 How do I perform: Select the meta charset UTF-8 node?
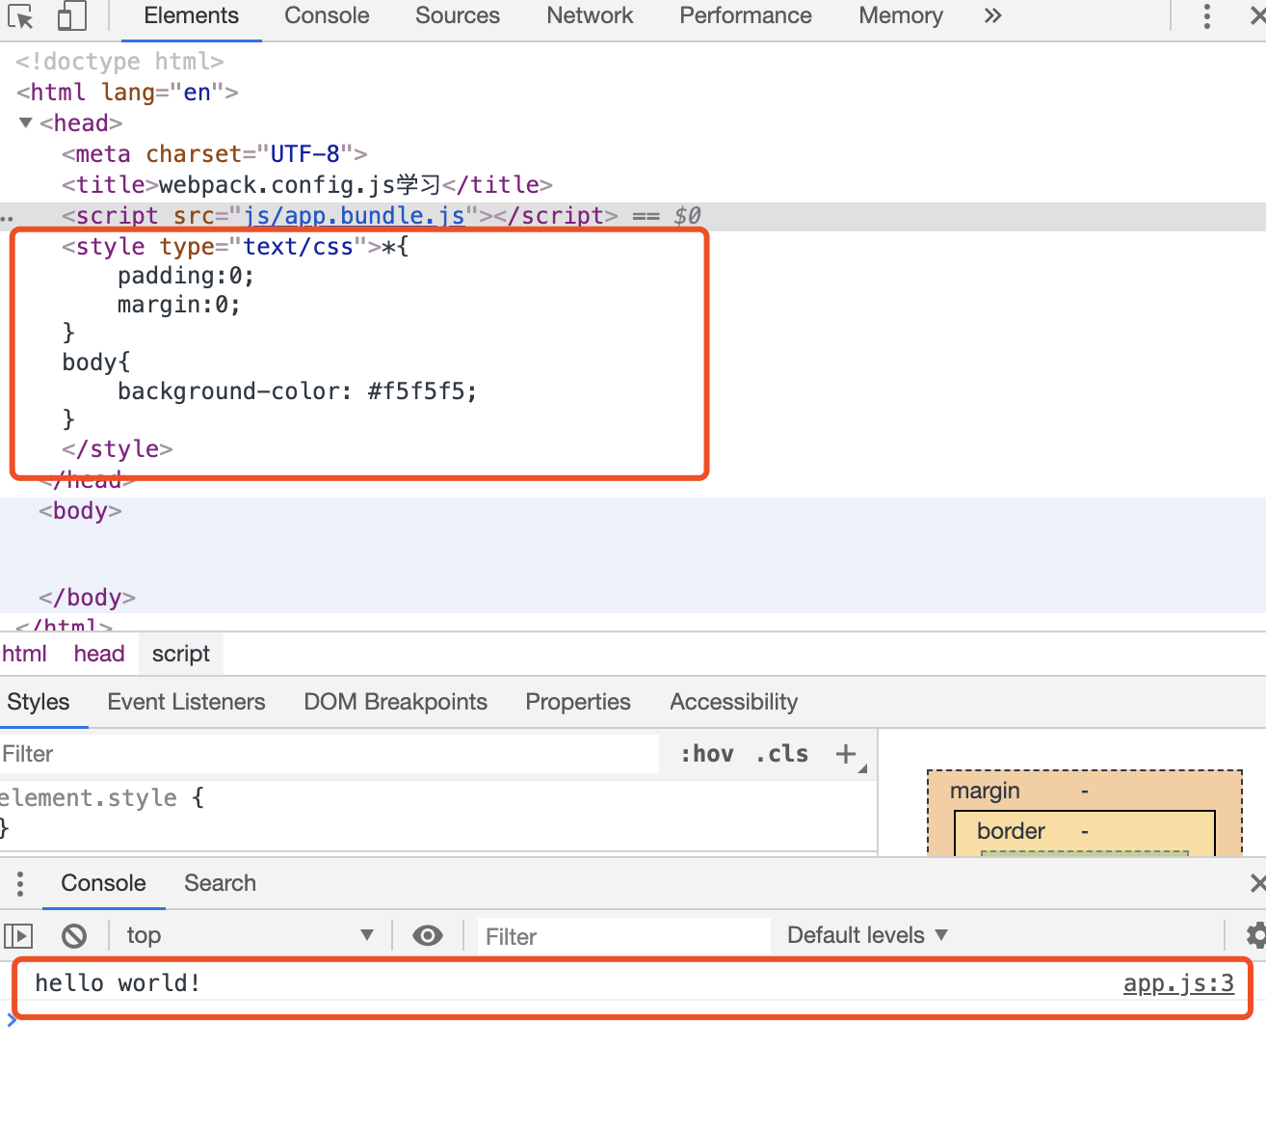point(215,153)
